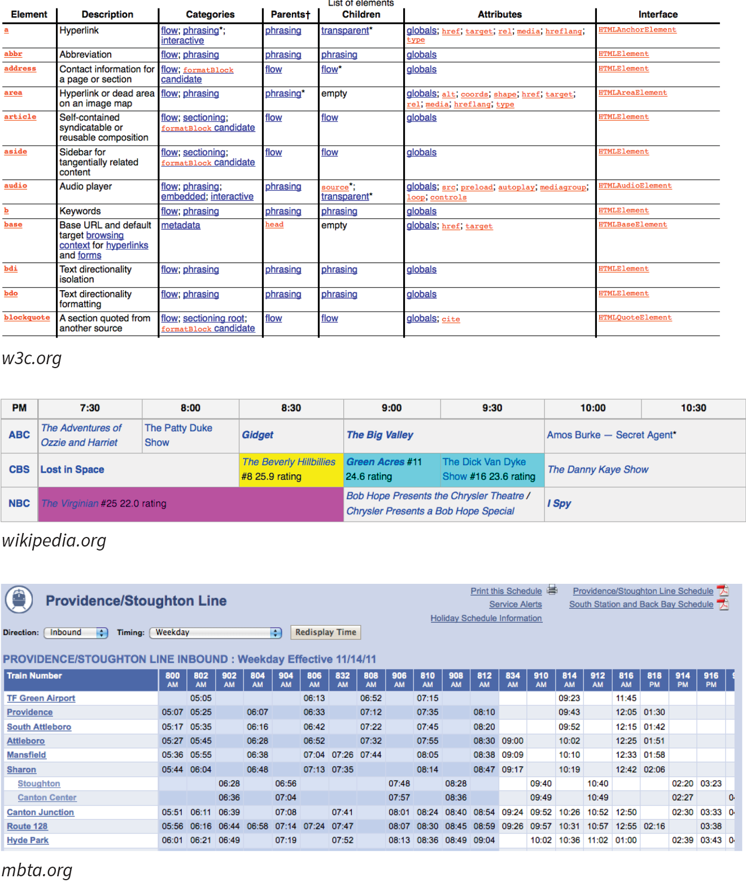Select the Providence station row link
Image resolution: width=746 pixels, height=887 pixels.
[x=29, y=713]
